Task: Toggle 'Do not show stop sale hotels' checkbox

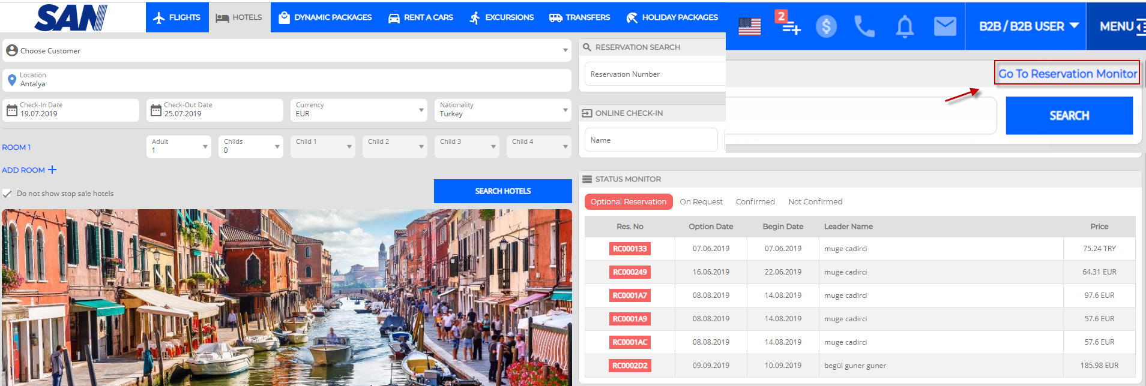Action: point(7,194)
